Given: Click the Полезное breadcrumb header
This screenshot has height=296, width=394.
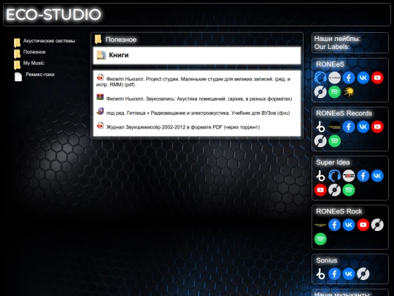Looking at the screenshot, I should 121,39.
